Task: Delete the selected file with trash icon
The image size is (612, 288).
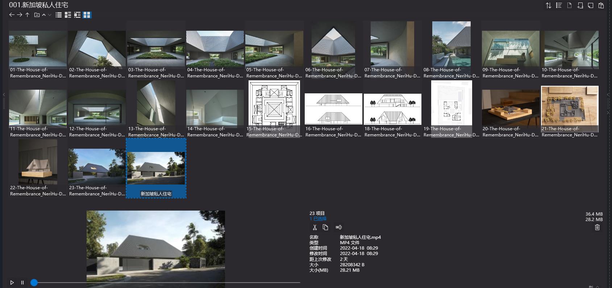Action: click(x=597, y=227)
